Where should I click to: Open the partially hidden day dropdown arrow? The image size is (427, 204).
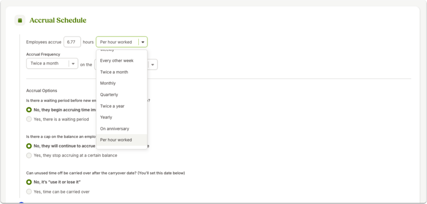pyautogui.click(x=153, y=64)
